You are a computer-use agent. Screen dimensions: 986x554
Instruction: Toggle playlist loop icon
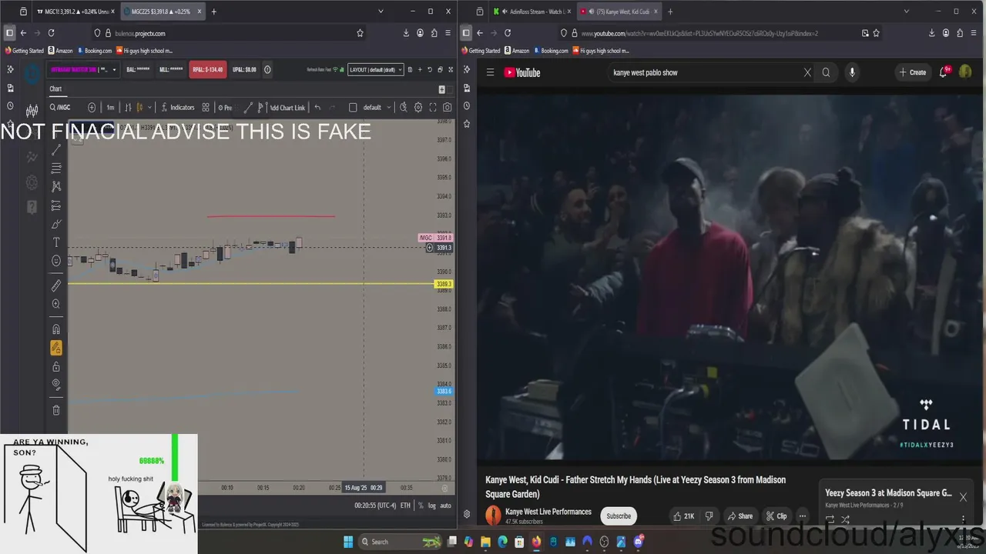[830, 519]
